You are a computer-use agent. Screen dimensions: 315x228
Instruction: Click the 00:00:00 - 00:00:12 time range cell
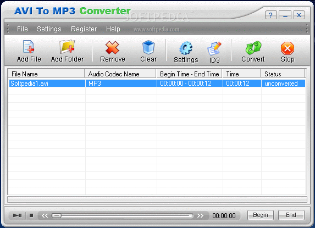pyautogui.click(x=190, y=84)
